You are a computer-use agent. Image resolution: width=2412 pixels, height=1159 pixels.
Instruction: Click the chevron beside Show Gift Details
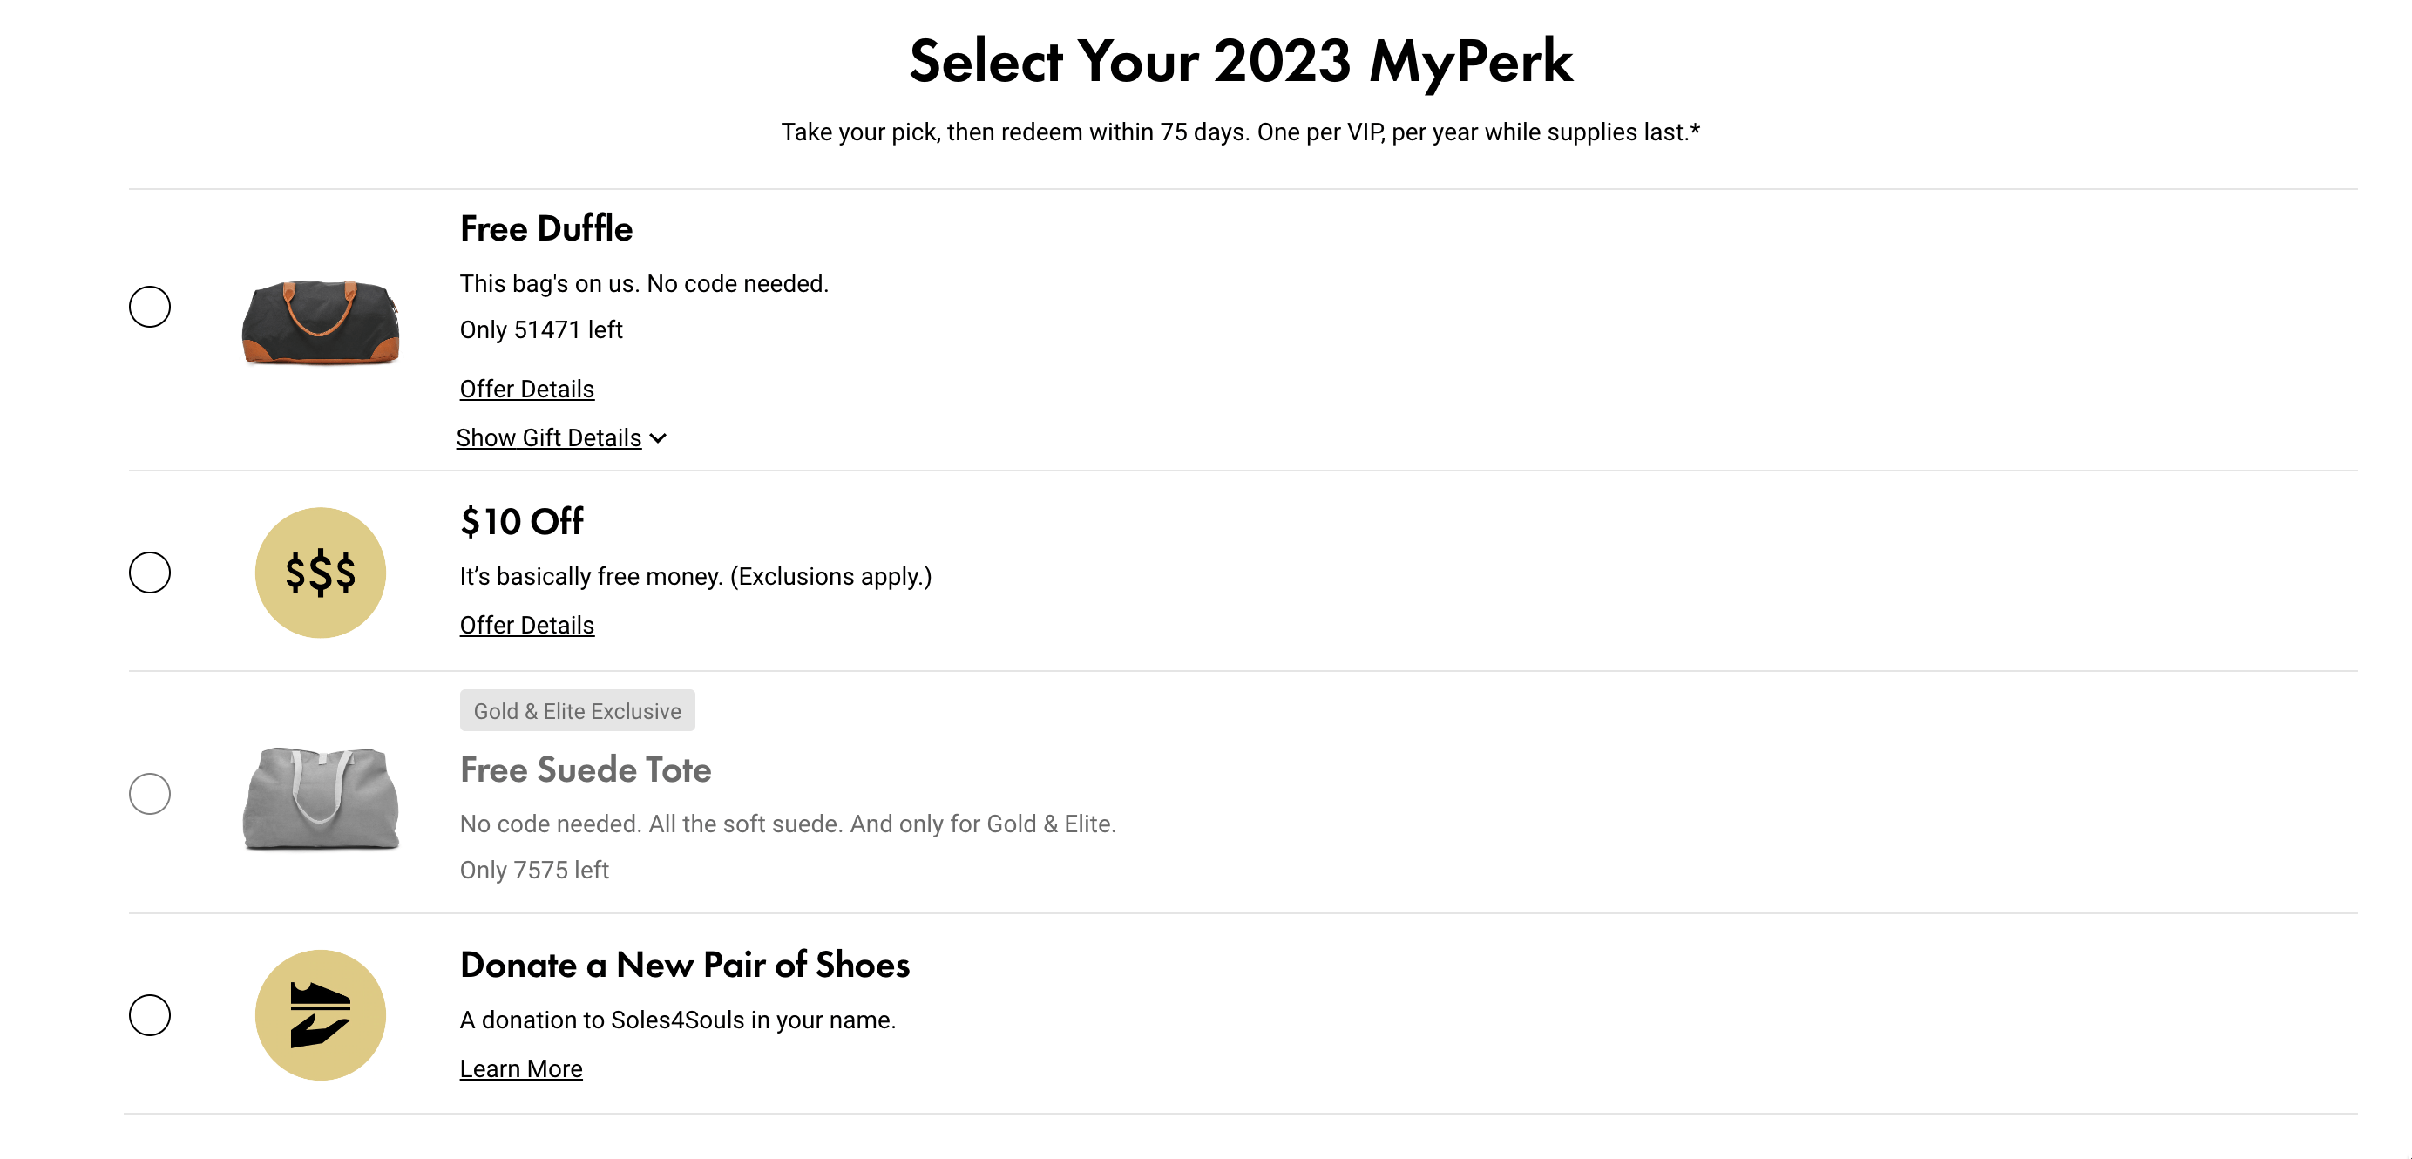658,438
